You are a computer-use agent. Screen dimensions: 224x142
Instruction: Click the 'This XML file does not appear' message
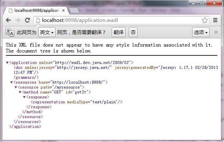(x=109, y=48)
